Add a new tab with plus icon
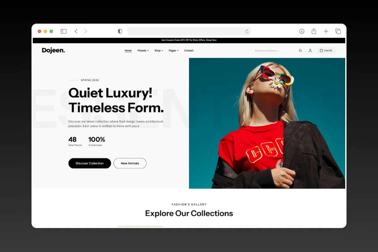 (x=326, y=31)
